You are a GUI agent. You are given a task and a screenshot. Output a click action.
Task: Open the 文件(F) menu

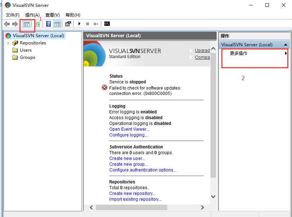[13, 15]
